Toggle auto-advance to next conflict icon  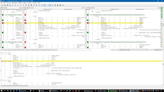click(42, 5)
